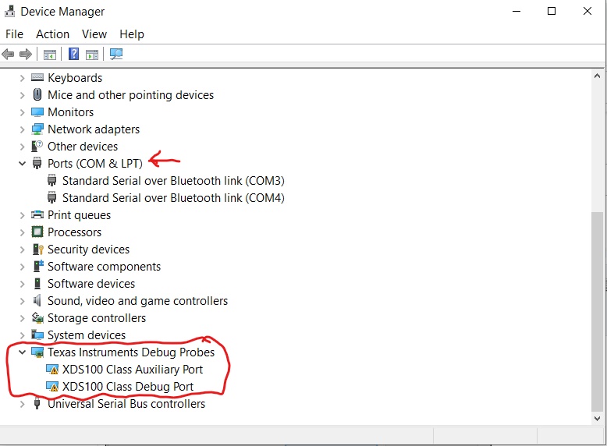Select the Sound, video and game controllers item
Image resolution: width=607 pixels, height=446 pixels.
pyautogui.click(x=137, y=301)
